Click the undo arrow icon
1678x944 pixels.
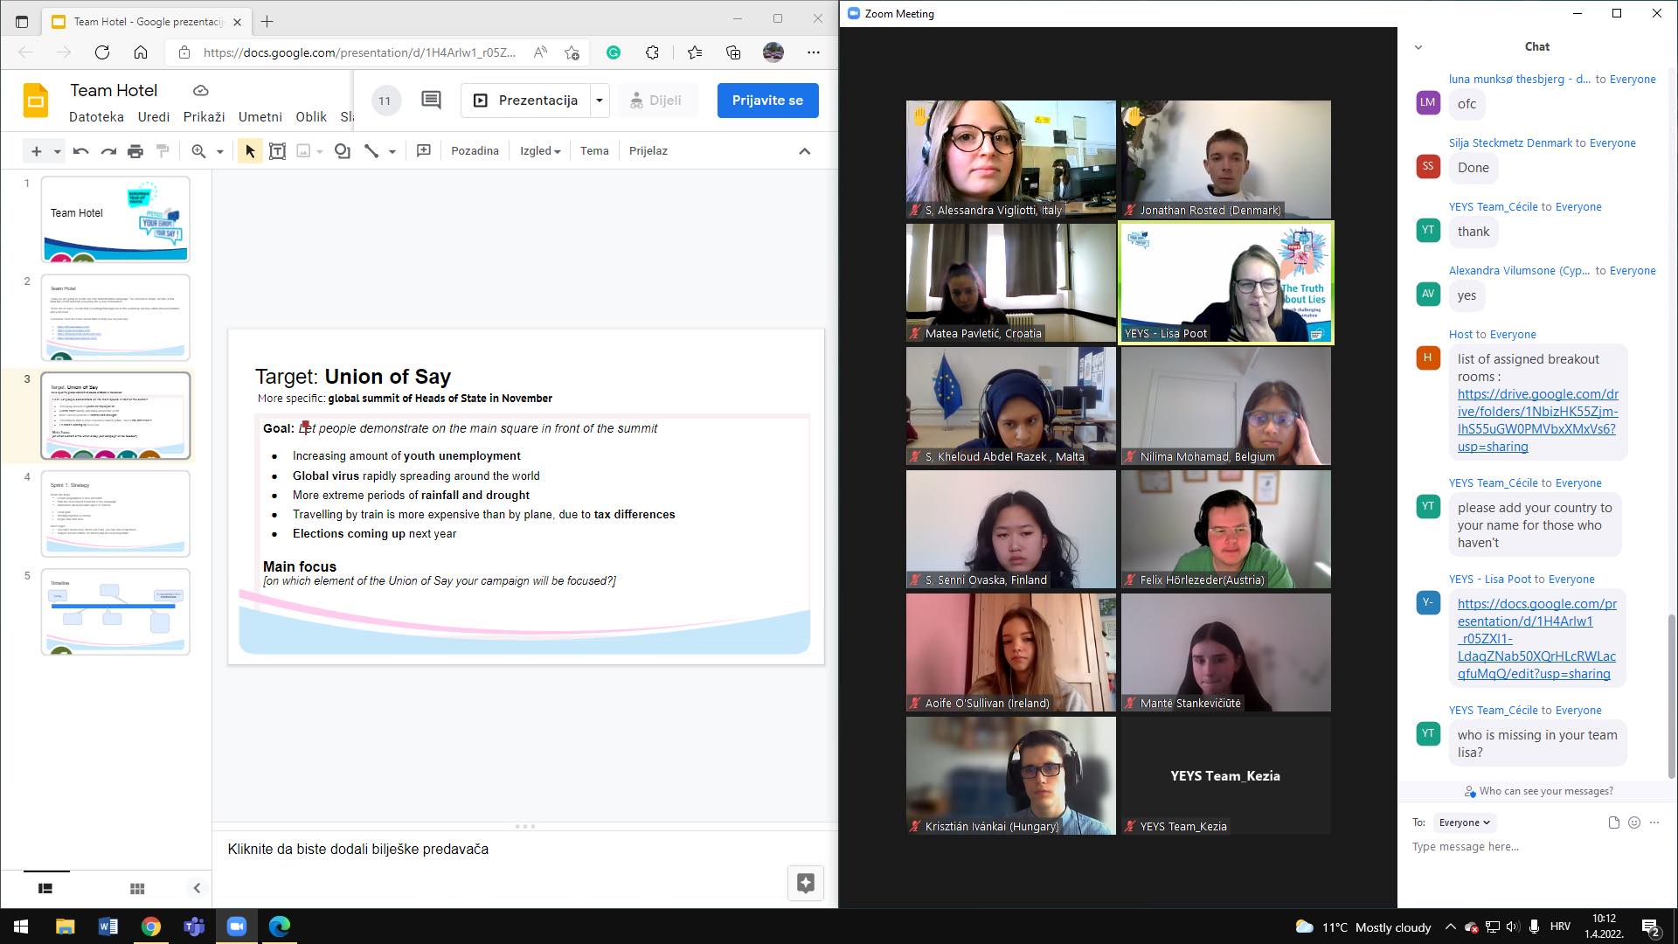pyautogui.click(x=80, y=151)
